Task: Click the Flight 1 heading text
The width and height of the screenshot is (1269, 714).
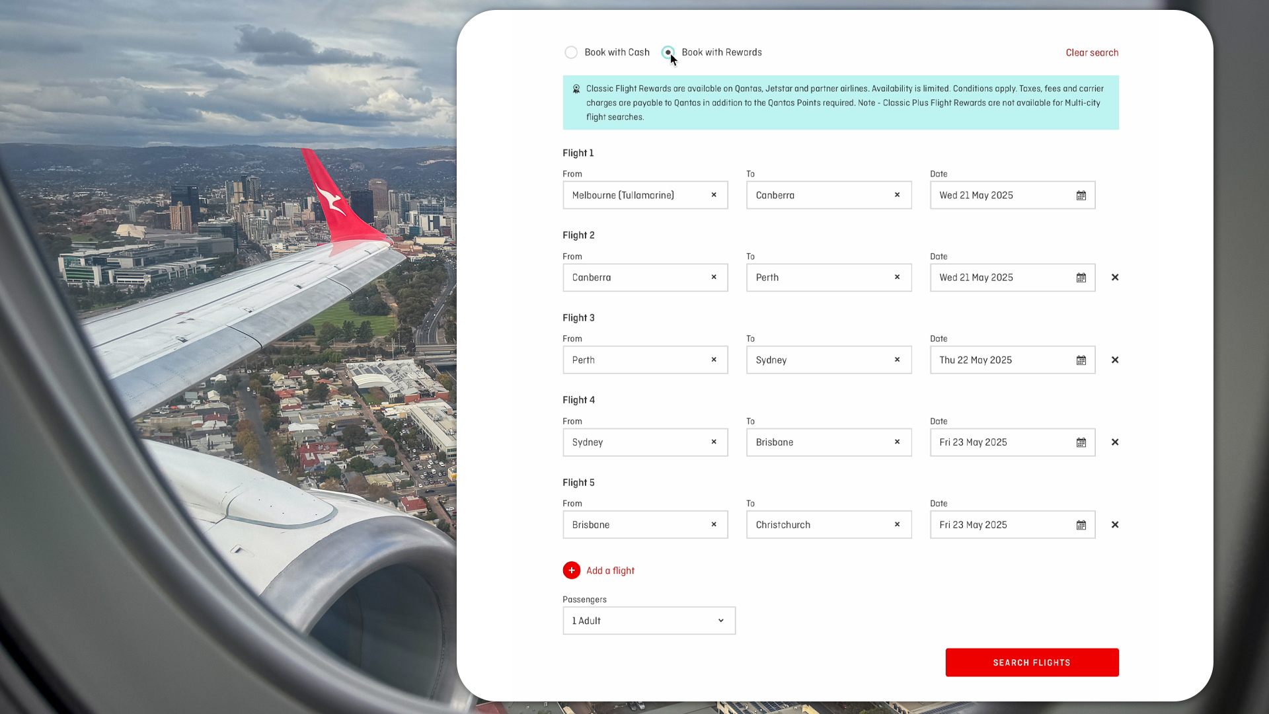Action: point(578,153)
